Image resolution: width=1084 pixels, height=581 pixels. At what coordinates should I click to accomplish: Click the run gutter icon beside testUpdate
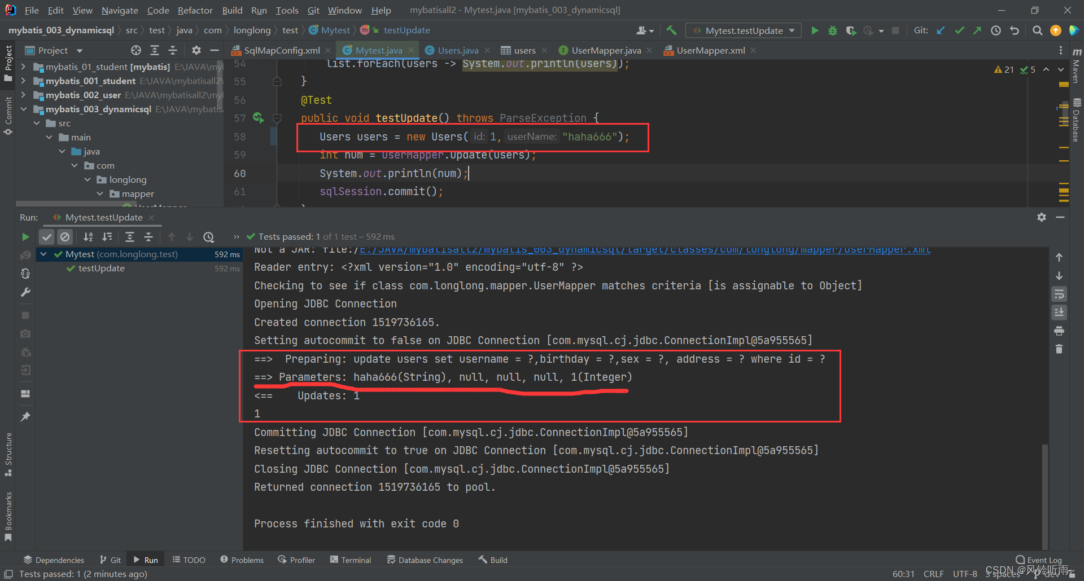(258, 117)
